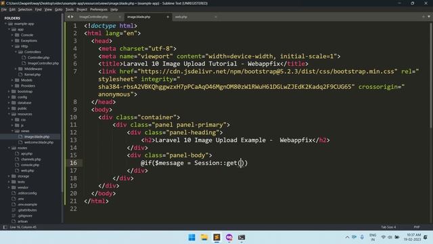The height and width of the screenshot is (244, 433).
Task: Show hidden system tray icons
Action: [347, 237]
